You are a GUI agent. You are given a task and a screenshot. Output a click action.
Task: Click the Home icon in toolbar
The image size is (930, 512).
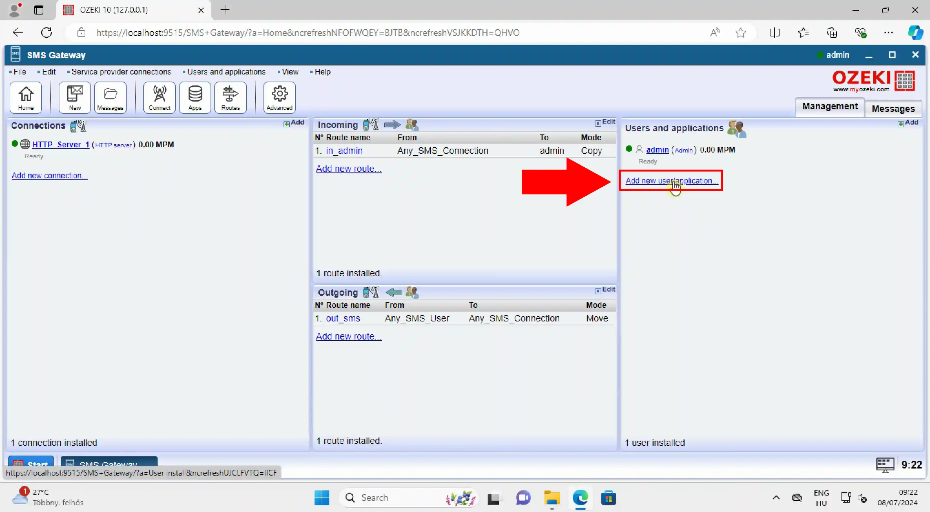[25, 98]
